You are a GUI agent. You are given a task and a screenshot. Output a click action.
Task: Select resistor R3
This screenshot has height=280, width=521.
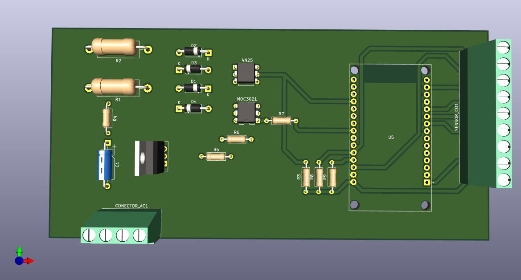(x=306, y=177)
